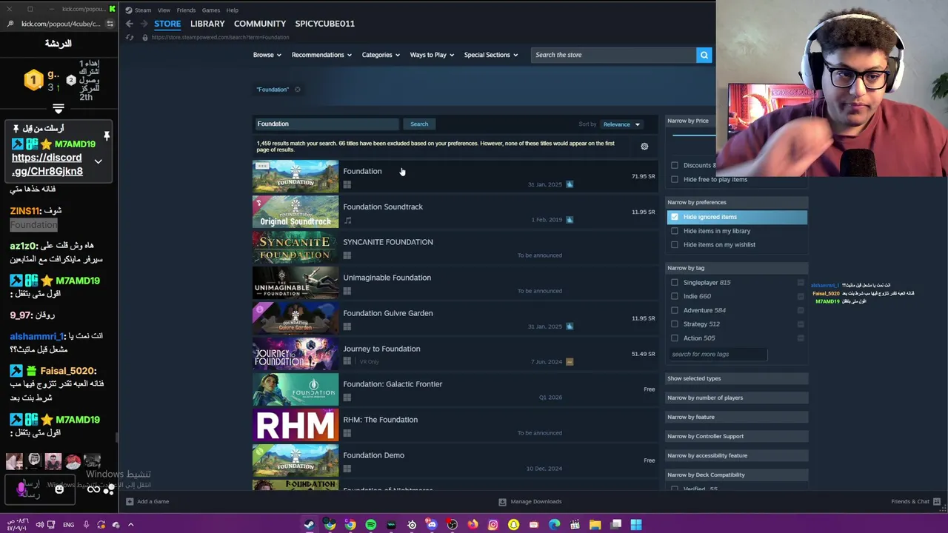Open the View menu

click(x=164, y=10)
